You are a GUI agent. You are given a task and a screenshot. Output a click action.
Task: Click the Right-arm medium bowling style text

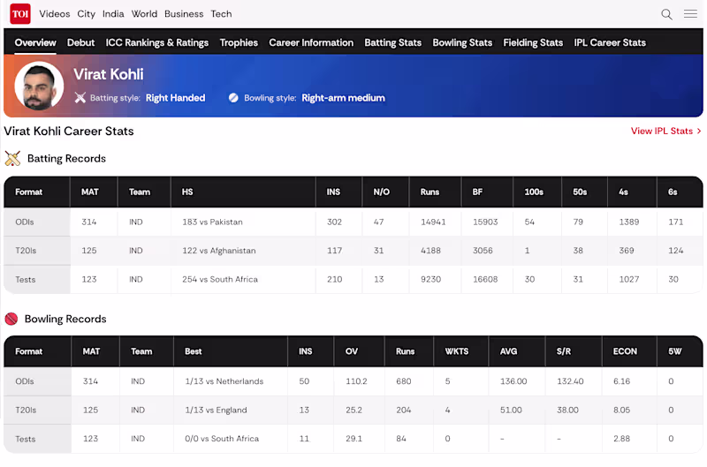coord(343,98)
